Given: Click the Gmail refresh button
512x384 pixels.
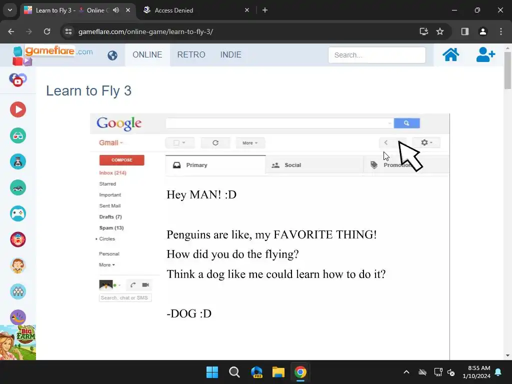Looking at the screenshot, I should (215, 142).
